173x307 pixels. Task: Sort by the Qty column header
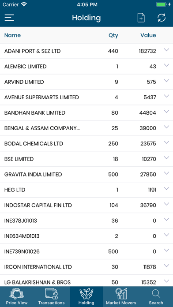point(113,35)
